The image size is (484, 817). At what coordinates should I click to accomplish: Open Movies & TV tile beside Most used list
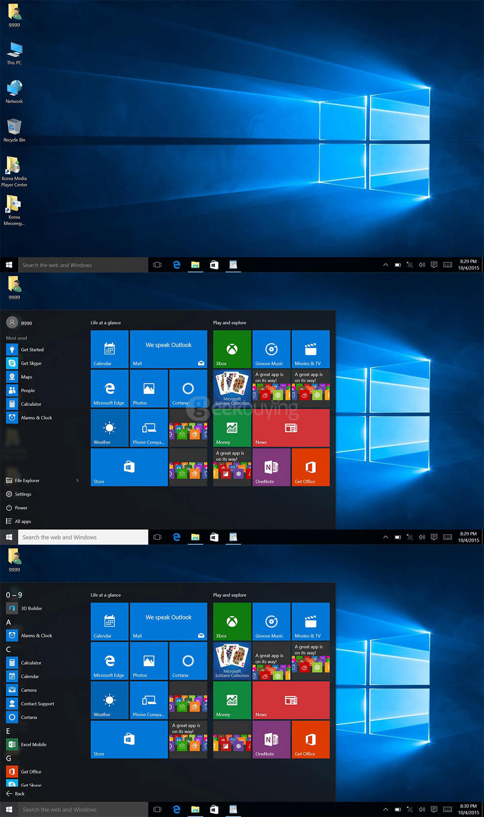pyautogui.click(x=311, y=349)
